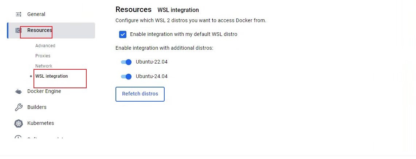Screen dimensions: 416x159
Task: Click the Builders wrench icon
Action: 19,107
